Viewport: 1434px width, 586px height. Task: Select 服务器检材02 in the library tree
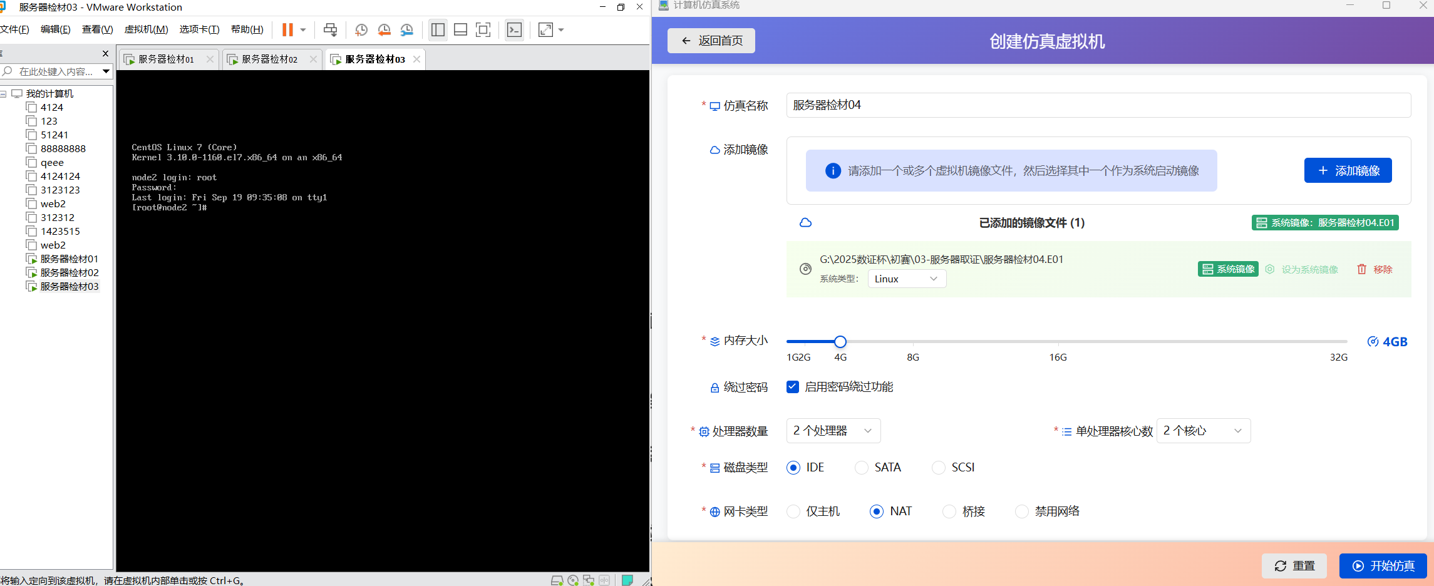[63, 273]
